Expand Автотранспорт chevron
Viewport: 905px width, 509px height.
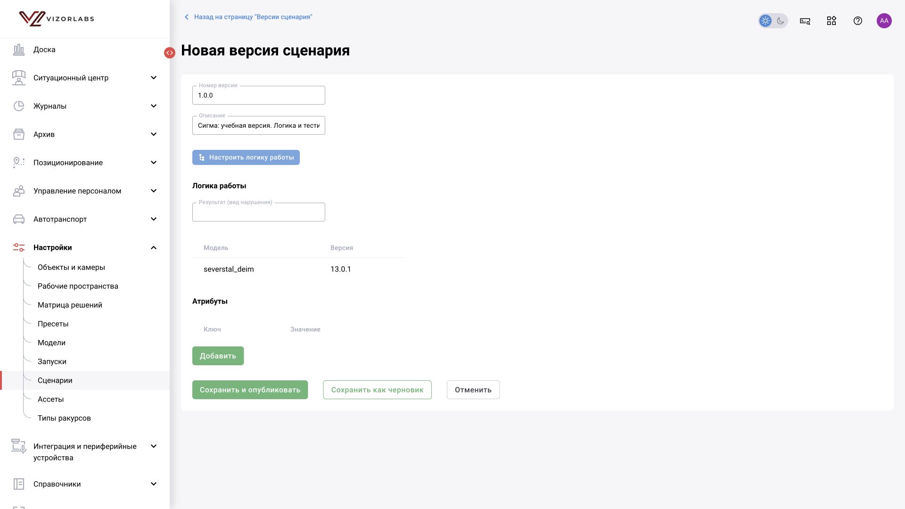tap(154, 219)
